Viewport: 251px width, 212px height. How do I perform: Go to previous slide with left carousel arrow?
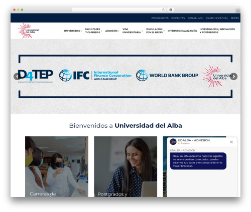[17, 77]
